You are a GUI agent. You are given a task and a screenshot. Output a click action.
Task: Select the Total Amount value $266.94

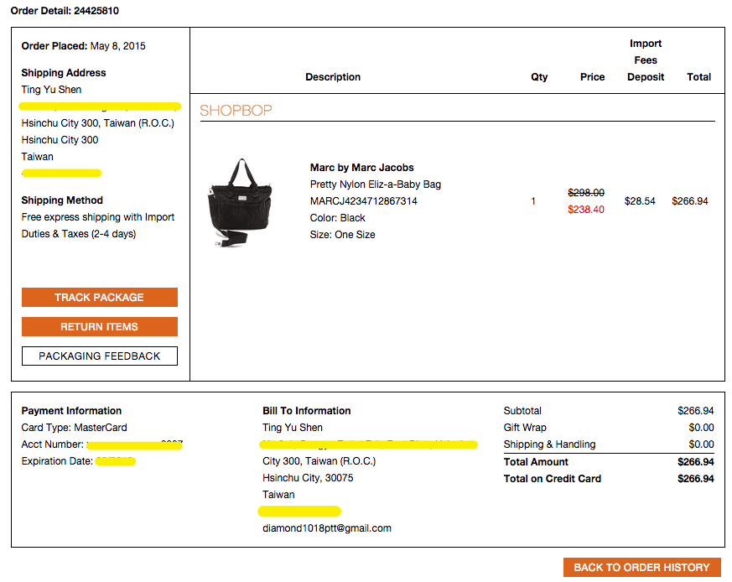coord(696,462)
